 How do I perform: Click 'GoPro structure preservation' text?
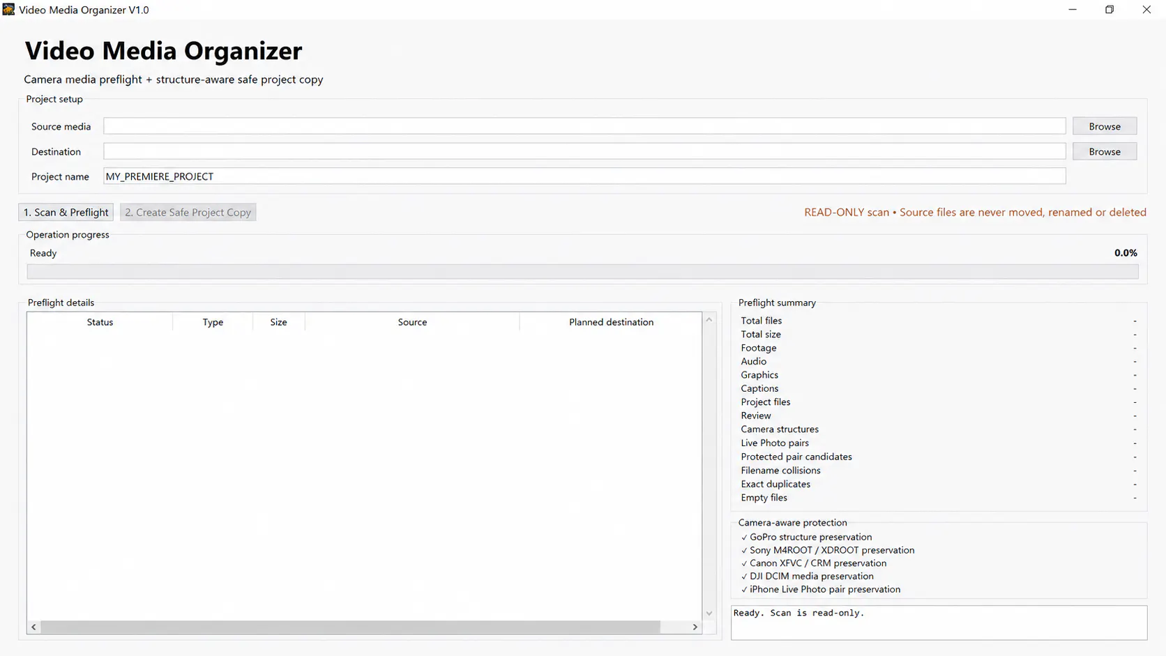pyautogui.click(x=810, y=537)
